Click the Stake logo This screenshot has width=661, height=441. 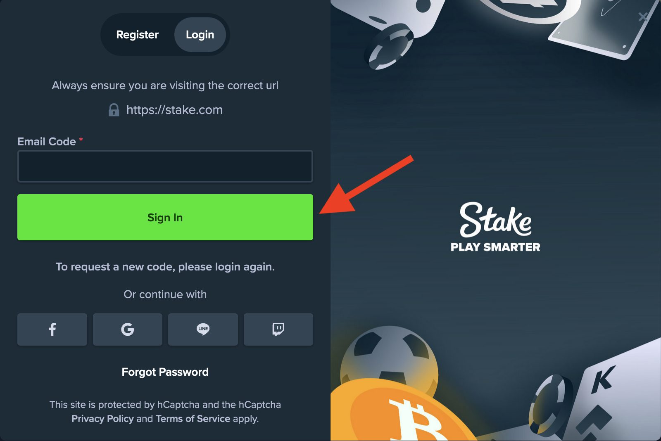click(495, 220)
